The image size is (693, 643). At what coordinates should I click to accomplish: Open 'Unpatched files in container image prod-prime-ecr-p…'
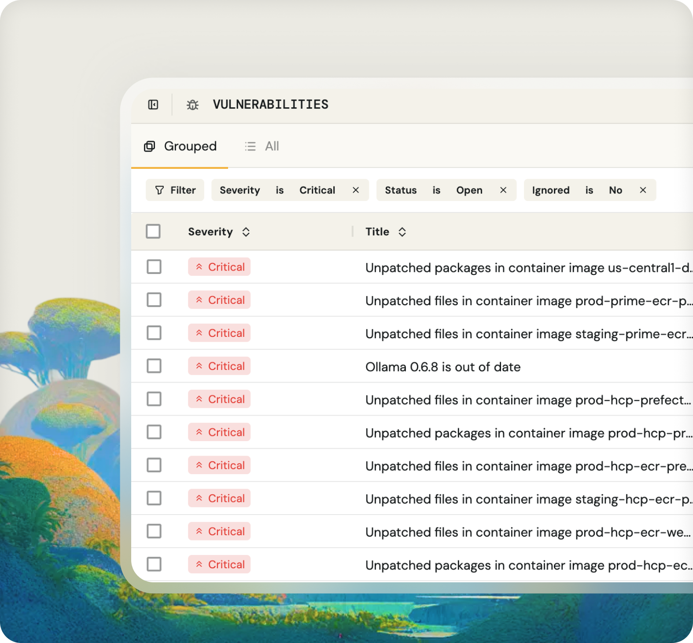pos(529,301)
